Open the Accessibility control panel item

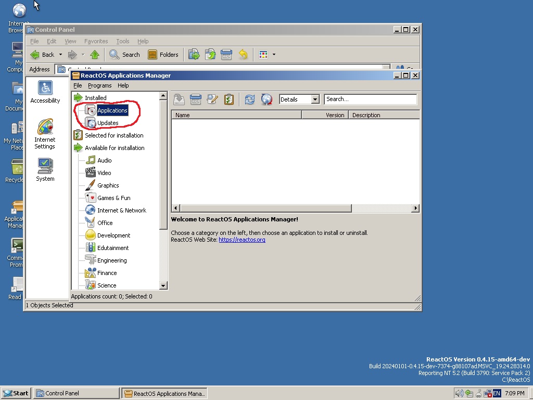45,92
